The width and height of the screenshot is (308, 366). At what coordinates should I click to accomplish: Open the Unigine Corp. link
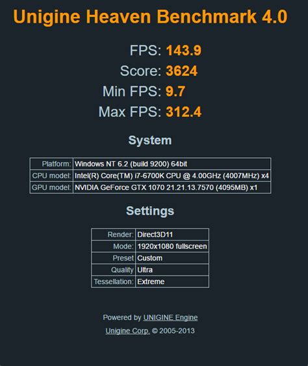(x=127, y=331)
